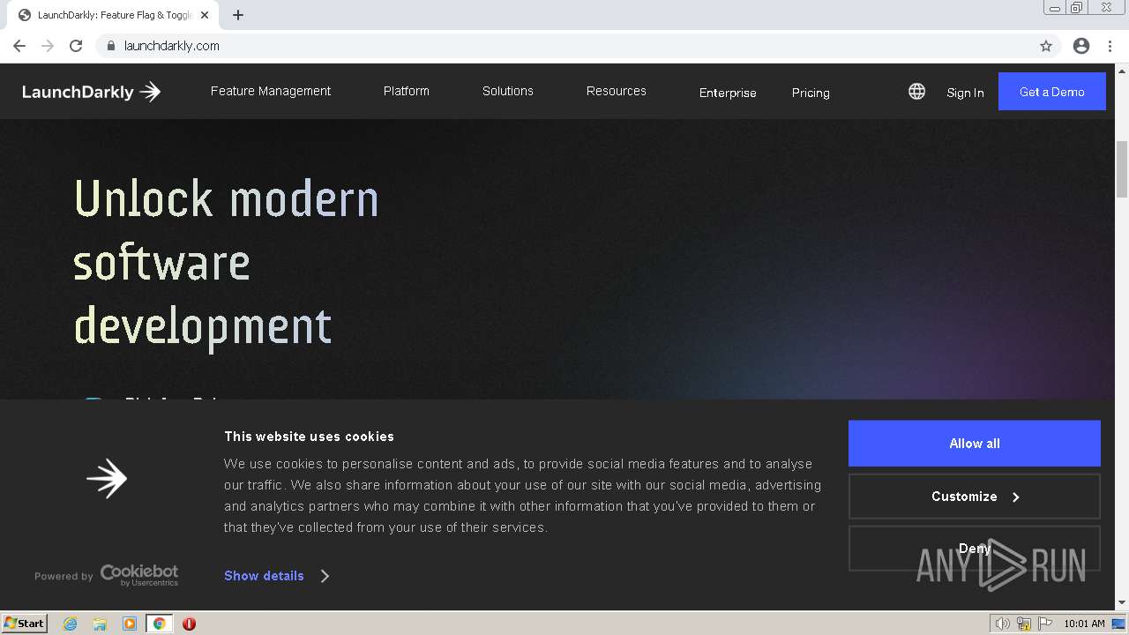Open volume control in system tray
The image size is (1129, 635).
[1003, 624]
